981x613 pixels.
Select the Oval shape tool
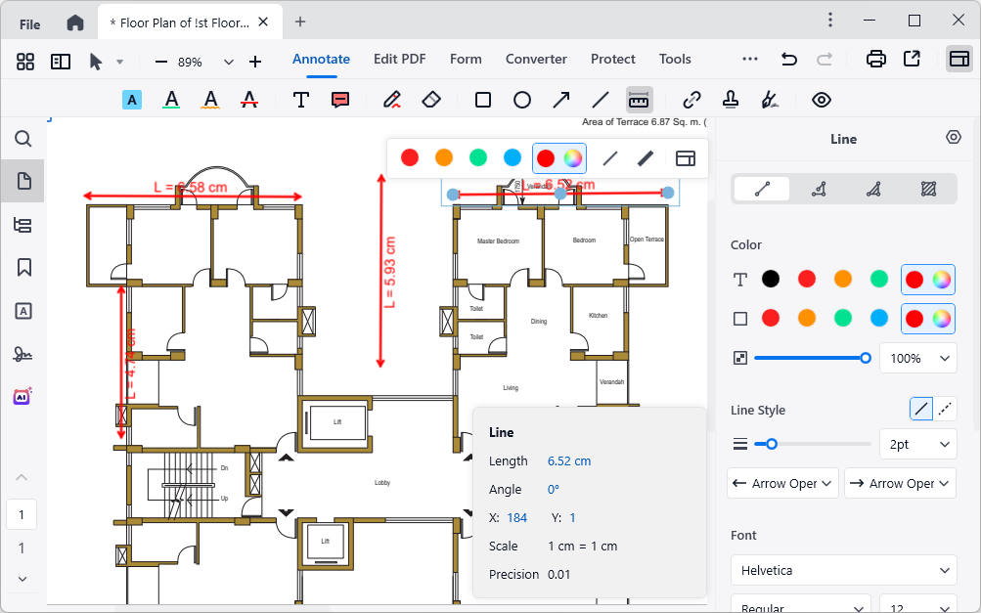[x=521, y=99]
